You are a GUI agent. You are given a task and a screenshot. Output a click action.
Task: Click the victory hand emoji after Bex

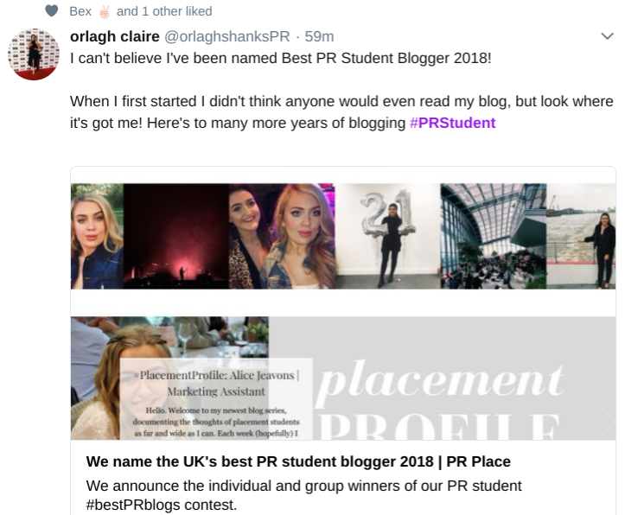click(x=104, y=12)
